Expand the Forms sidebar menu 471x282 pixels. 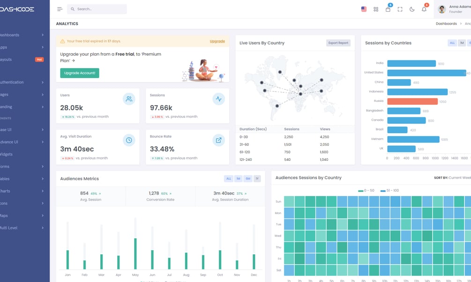pyautogui.click(x=22, y=166)
